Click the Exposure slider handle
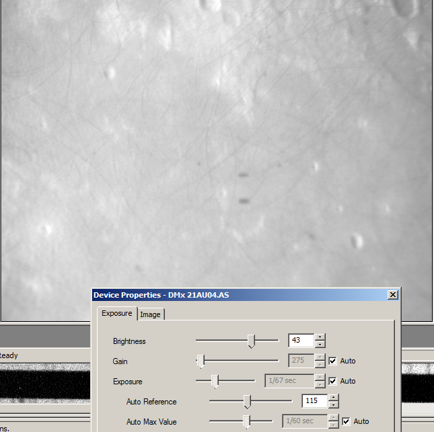 pyautogui.click(x=215, y=382)
